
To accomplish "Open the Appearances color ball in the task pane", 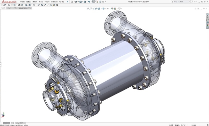I will [207, 25].
